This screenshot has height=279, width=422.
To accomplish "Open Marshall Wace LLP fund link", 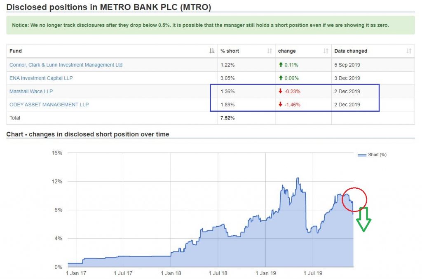I will pyautogui.click(x=31, y=91).
